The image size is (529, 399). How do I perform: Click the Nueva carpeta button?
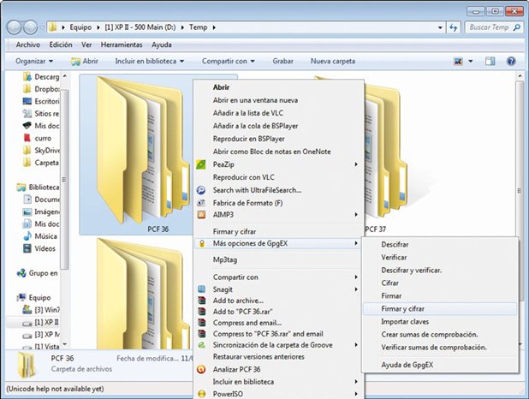[333, 61]
